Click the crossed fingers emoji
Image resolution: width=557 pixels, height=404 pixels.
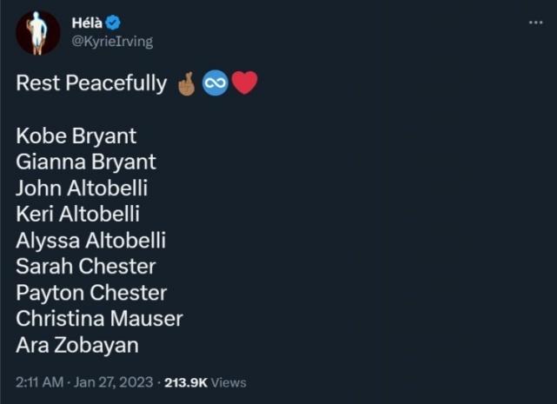click(x=185, y=84)
